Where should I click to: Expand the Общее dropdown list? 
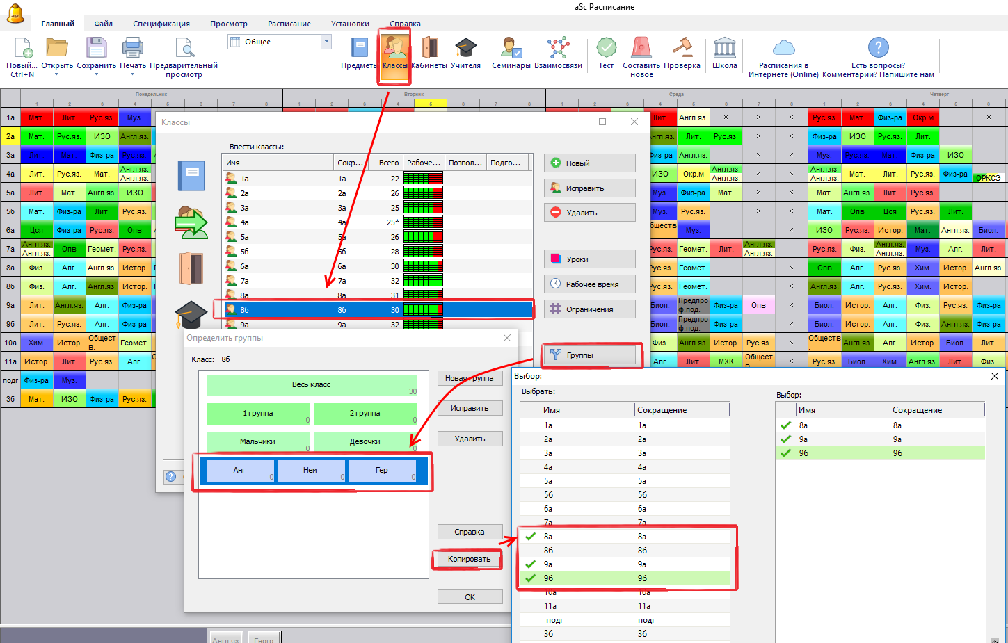coord(326,42)
